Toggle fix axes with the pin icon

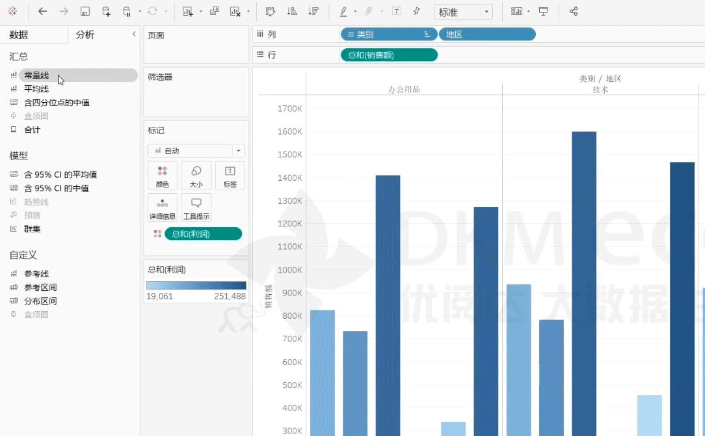tap(417, 12)
